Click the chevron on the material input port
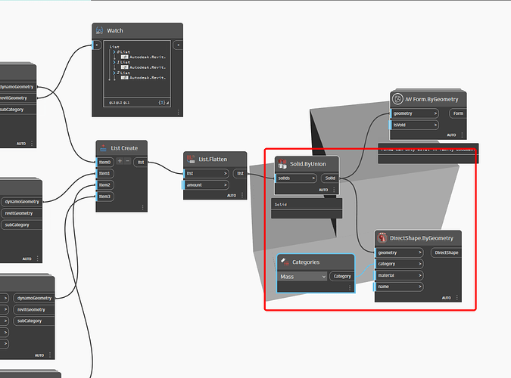This screenshot has width=511, height=378. coord(420,275)
